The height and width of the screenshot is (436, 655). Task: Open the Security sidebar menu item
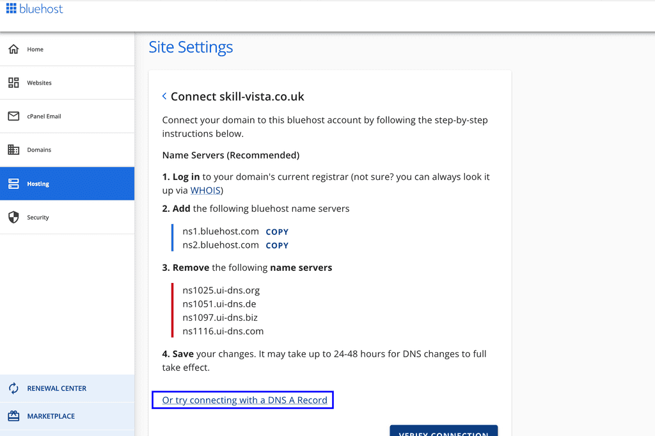point(67,217)
